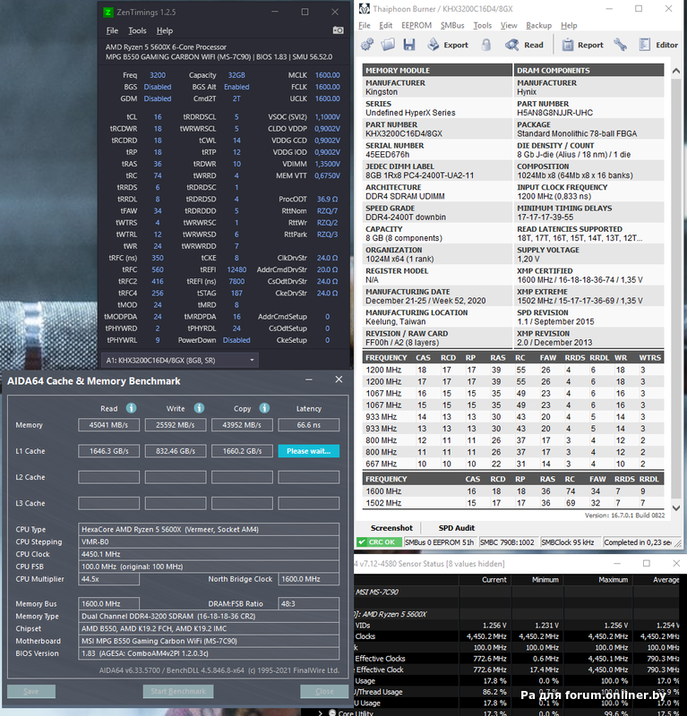Open the SMBus menu
This screenshot has height=716, width=687.
pyautogui.click(x=453, y=25)
